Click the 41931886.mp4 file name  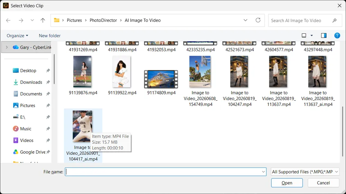[x=122, y=50]
